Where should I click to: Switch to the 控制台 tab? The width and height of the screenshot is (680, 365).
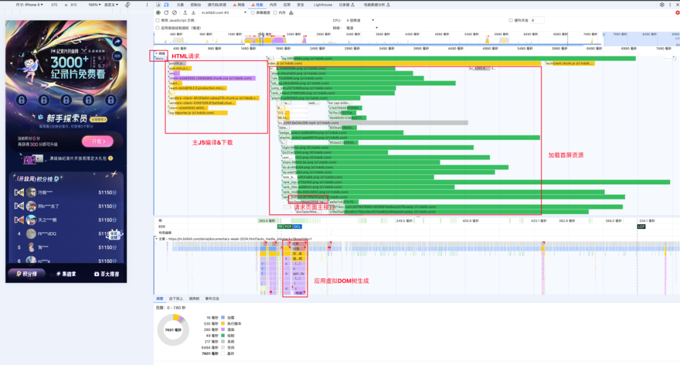(x=196, y=5)
